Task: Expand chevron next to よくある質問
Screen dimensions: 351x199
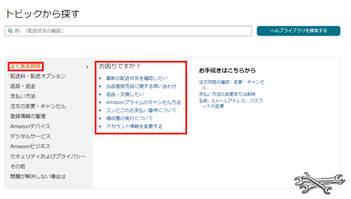Action: click(x=87, y=67)
